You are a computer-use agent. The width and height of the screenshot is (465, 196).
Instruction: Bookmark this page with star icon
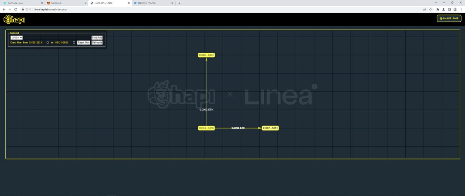(x=431, y=9)
